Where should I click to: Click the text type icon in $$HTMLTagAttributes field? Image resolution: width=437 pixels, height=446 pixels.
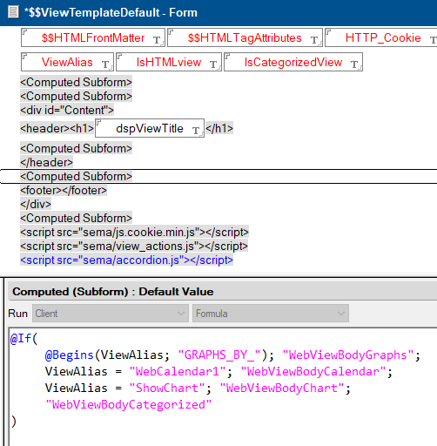314,40
